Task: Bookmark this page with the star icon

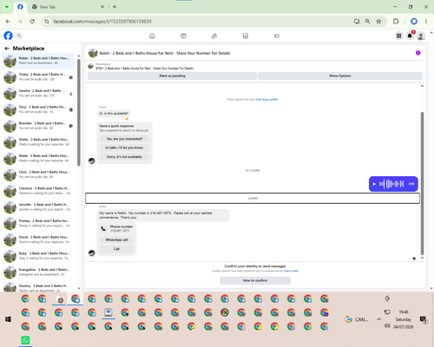Action: 378,22
